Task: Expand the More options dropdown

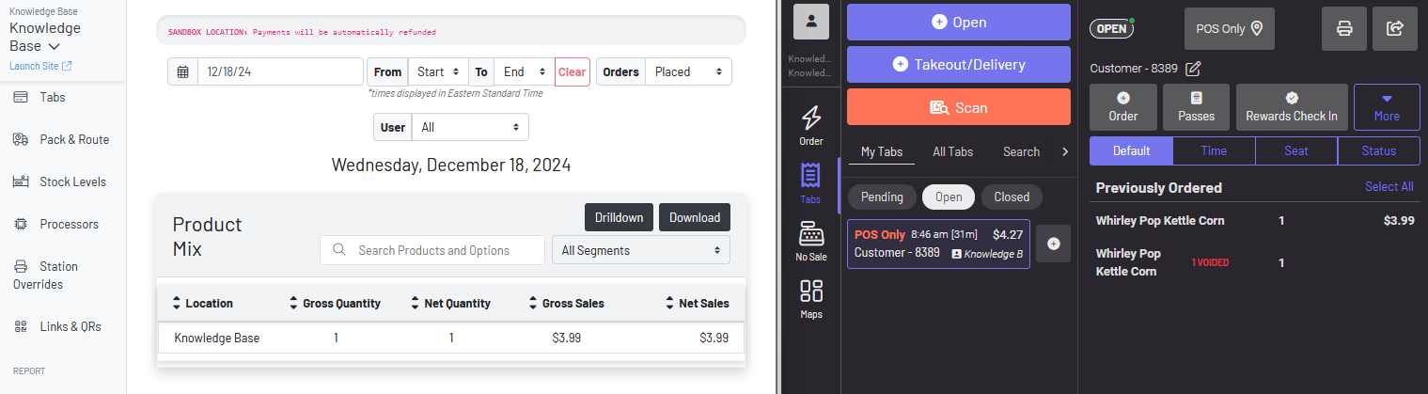Action: click(x=1386, y=107)
